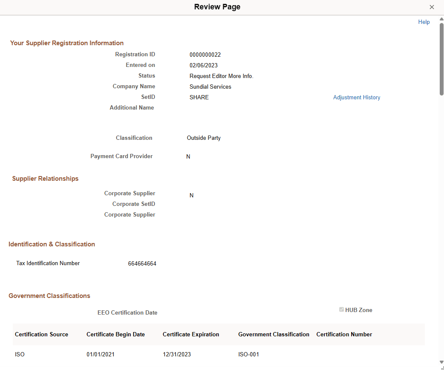Select the Company Name Sundial Services
Viewport: 444px width, 370px height.
pos(210,87)
